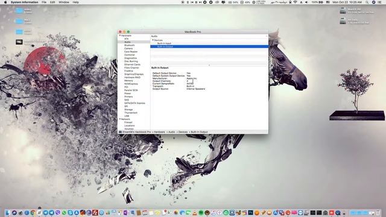Select ATA in the sidebar
386x217 pixels.
pos(126,39)
